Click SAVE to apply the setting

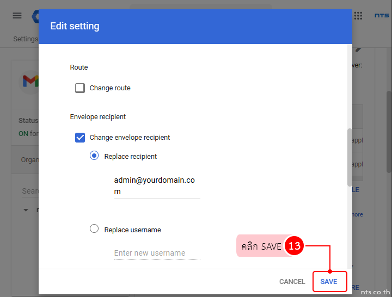point(329,282)
